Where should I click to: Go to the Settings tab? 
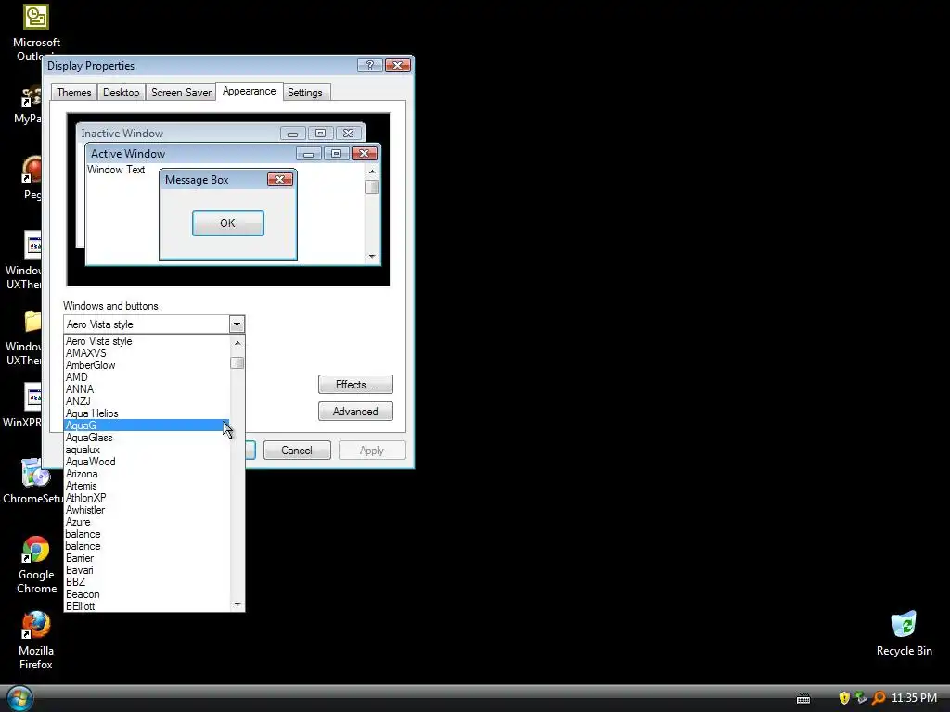tap(304, 93)
